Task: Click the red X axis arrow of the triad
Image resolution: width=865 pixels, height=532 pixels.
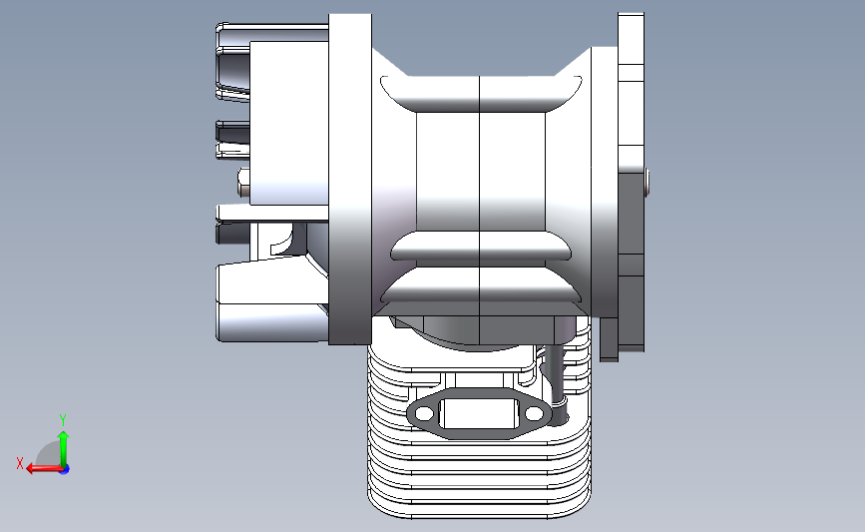Action: [44, 469]
